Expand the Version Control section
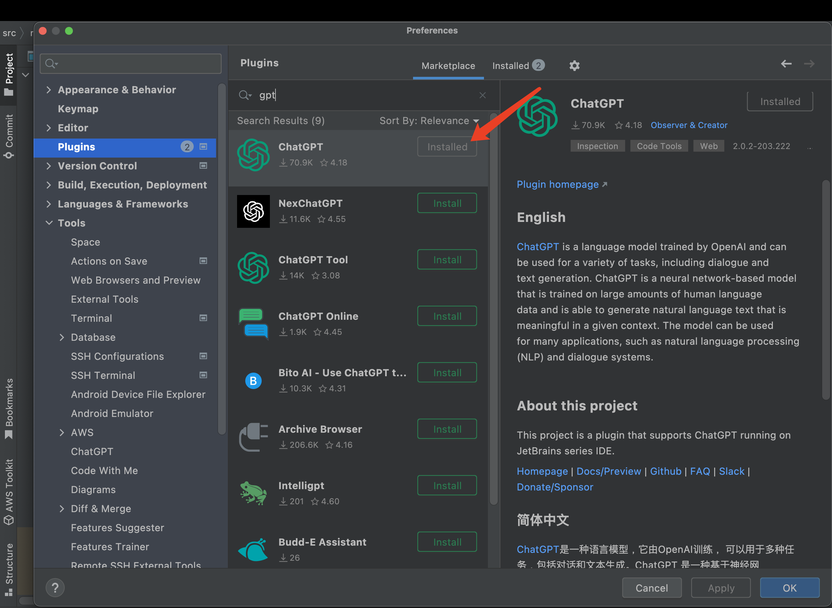The height and width of the screenshot is (608, 832). click(49, 165)
